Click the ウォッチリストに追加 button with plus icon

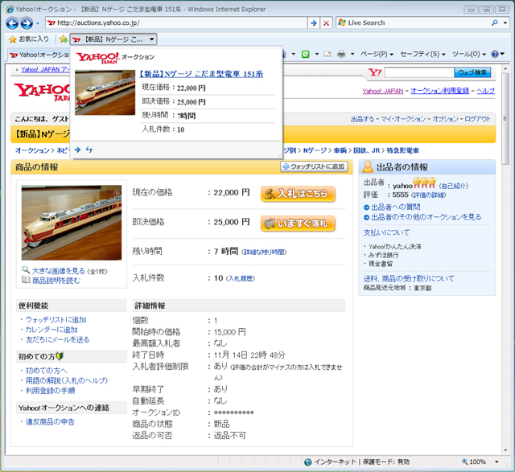tap(314, 166)
